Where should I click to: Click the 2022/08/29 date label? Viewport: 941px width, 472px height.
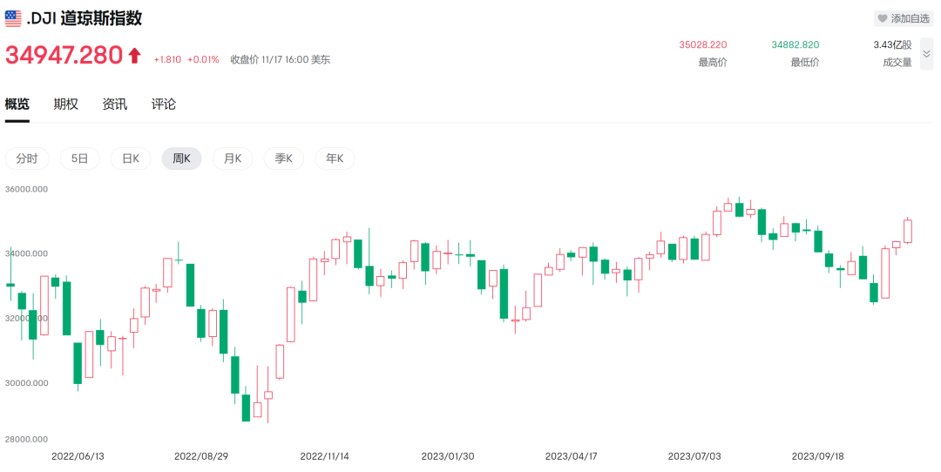coord(201,456)
